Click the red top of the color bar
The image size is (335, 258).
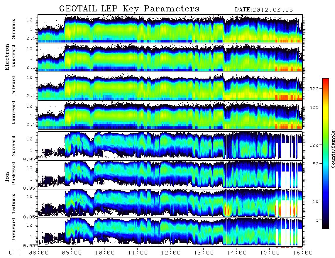tap(326, 81)
